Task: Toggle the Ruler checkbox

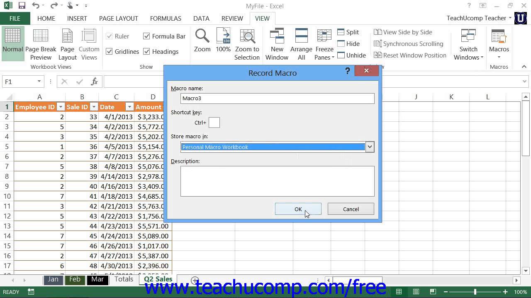Action: (x=110, y=36)
